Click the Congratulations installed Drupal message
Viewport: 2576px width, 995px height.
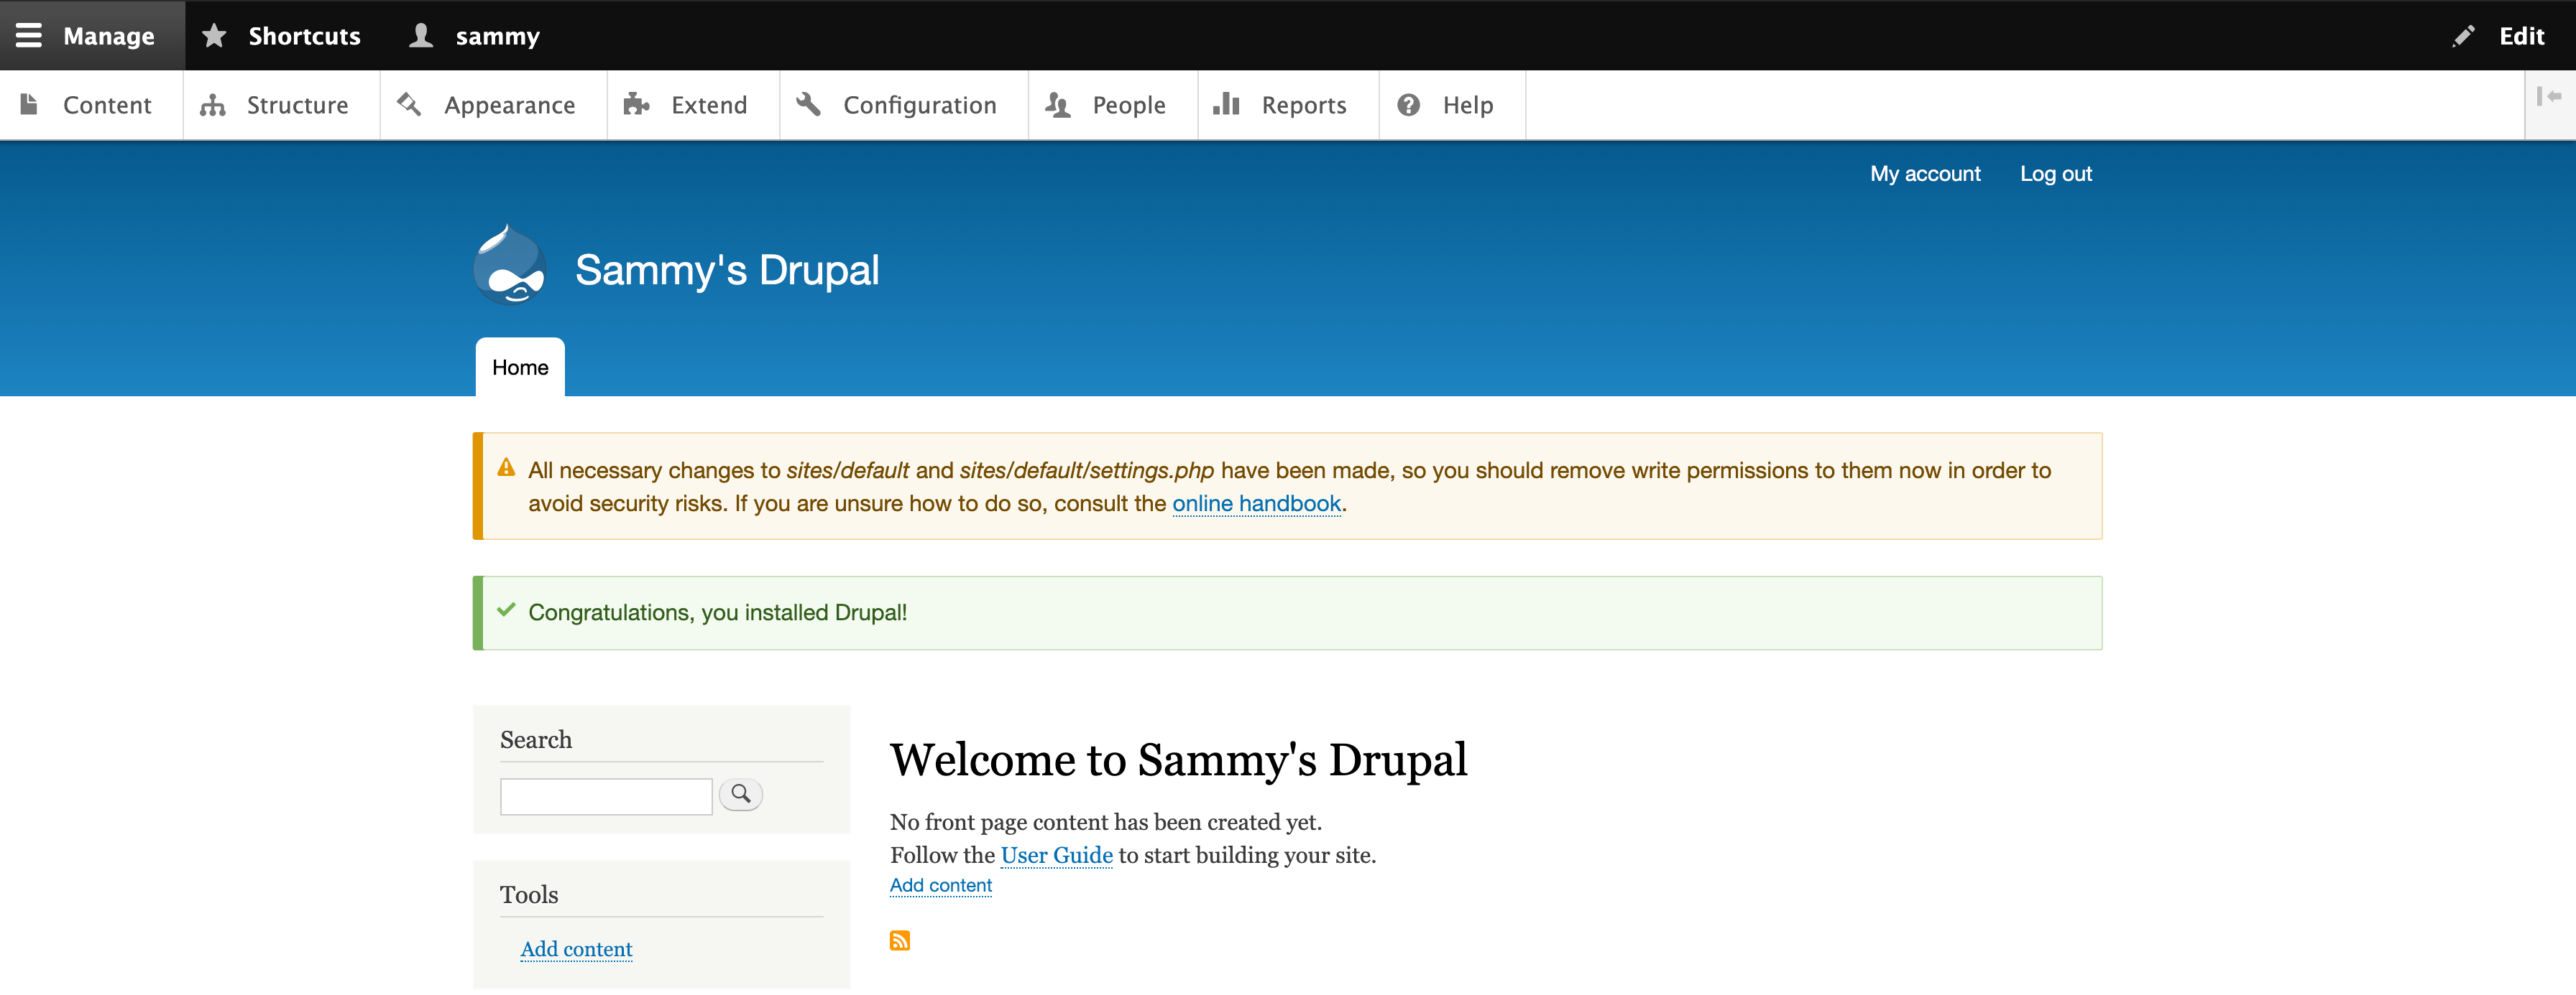[x=717, y=612]
